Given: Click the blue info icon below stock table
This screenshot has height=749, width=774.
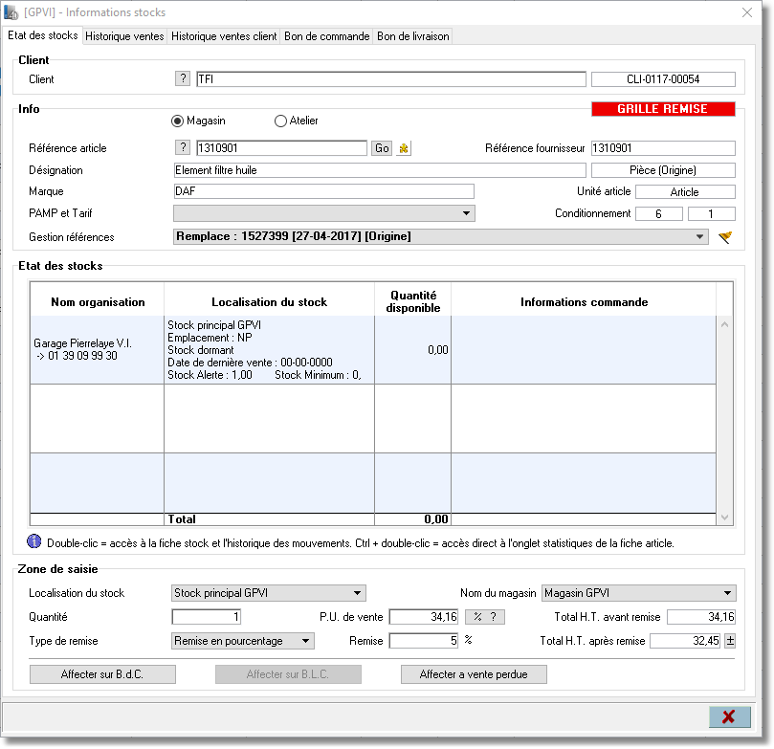Looking at the screenshot, I should pyautogui.click(x=34, y=541).
